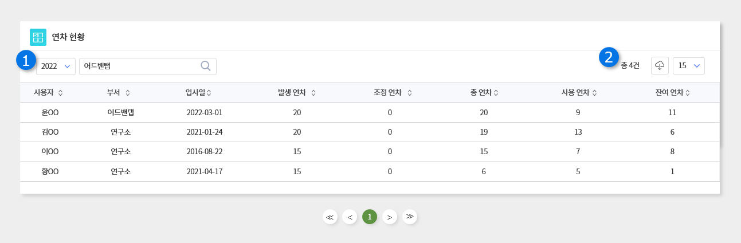741x243 pixels.
Task: Go to the next page
Action: tap(390, 217)
